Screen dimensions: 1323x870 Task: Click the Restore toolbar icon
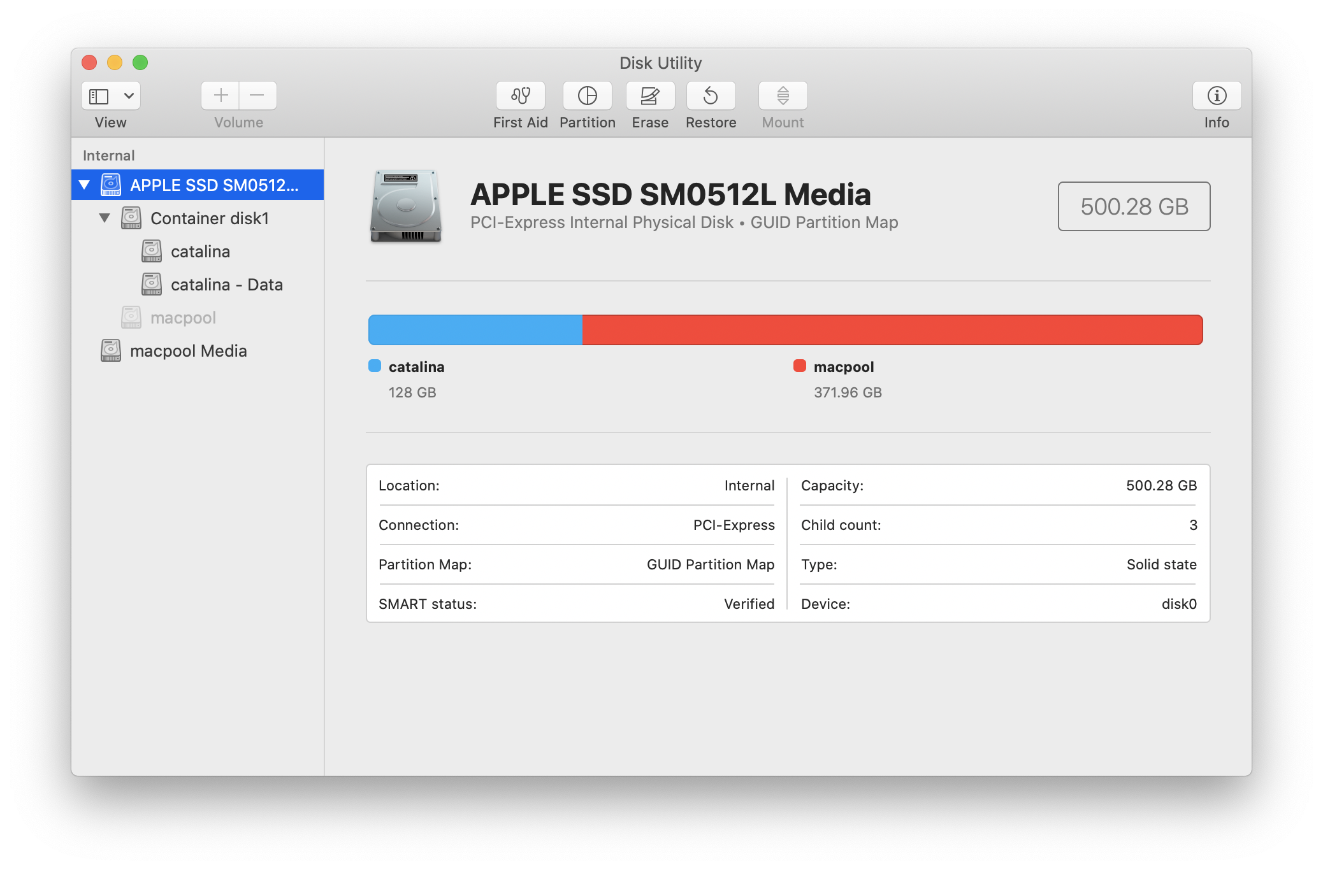pos(711,96)
